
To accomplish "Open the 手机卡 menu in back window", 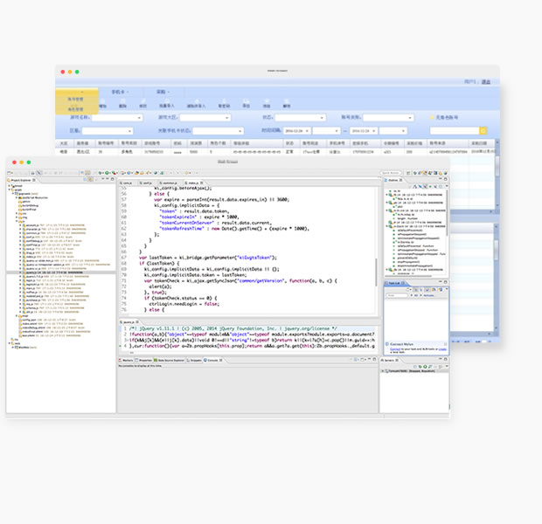I will coord(120,92).
